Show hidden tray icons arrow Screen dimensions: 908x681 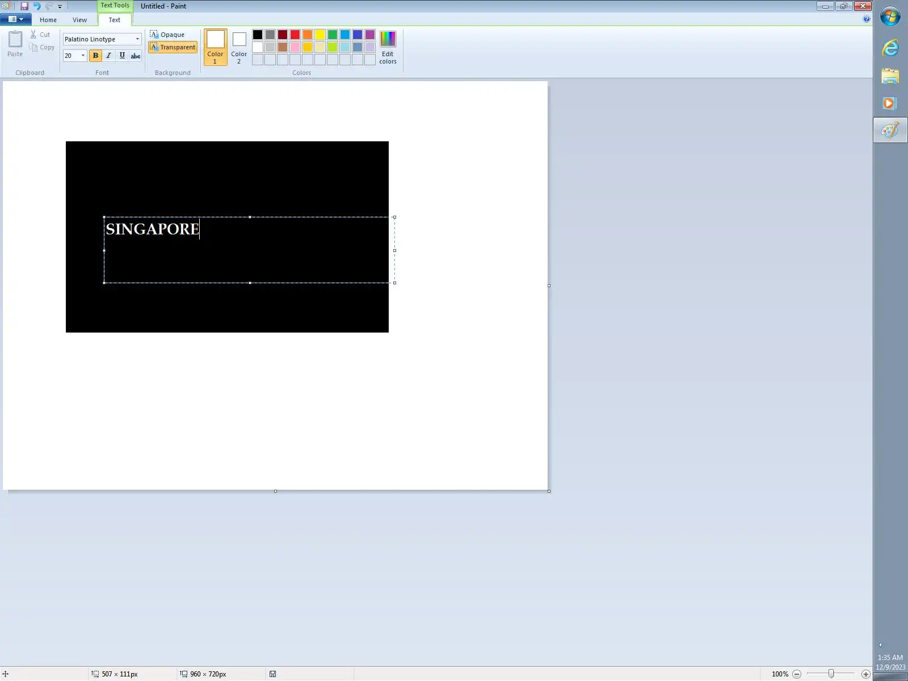coord(880,645)
